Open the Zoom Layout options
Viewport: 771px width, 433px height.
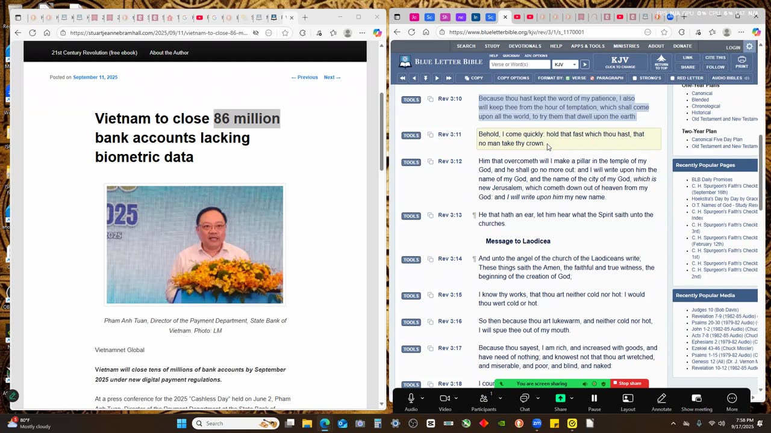pyautogui.click(x=628, y=398)
